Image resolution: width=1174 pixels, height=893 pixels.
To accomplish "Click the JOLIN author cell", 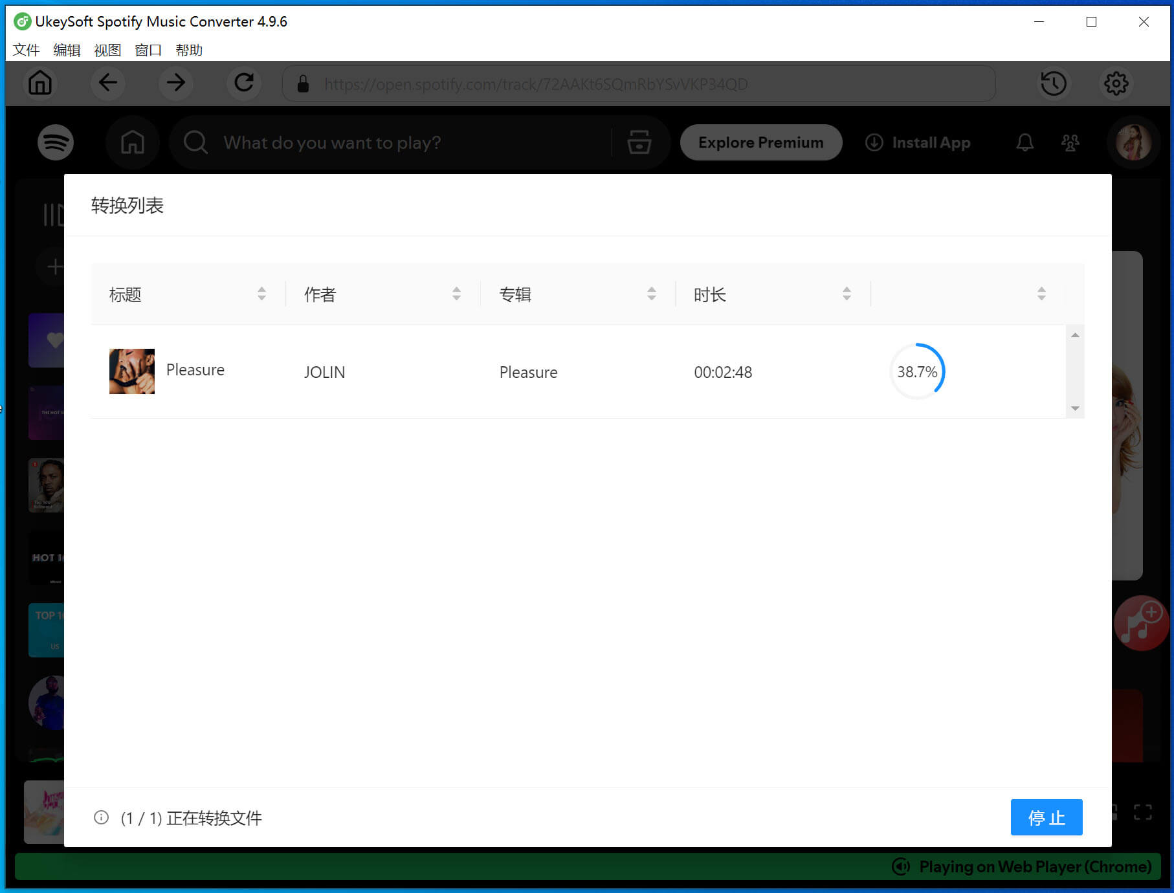I will (324, 372).
